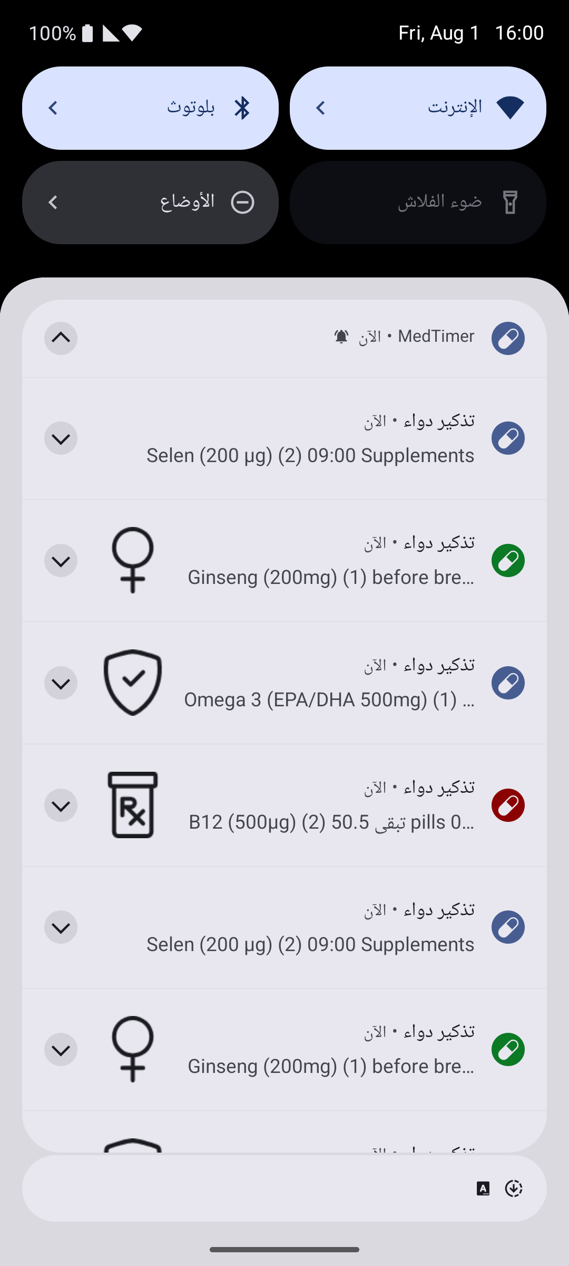Image resolution: width=569 pixels, height=1266 pixels.
Task: Open the Omega 3 reminder notification
Action: click(329, 699)
